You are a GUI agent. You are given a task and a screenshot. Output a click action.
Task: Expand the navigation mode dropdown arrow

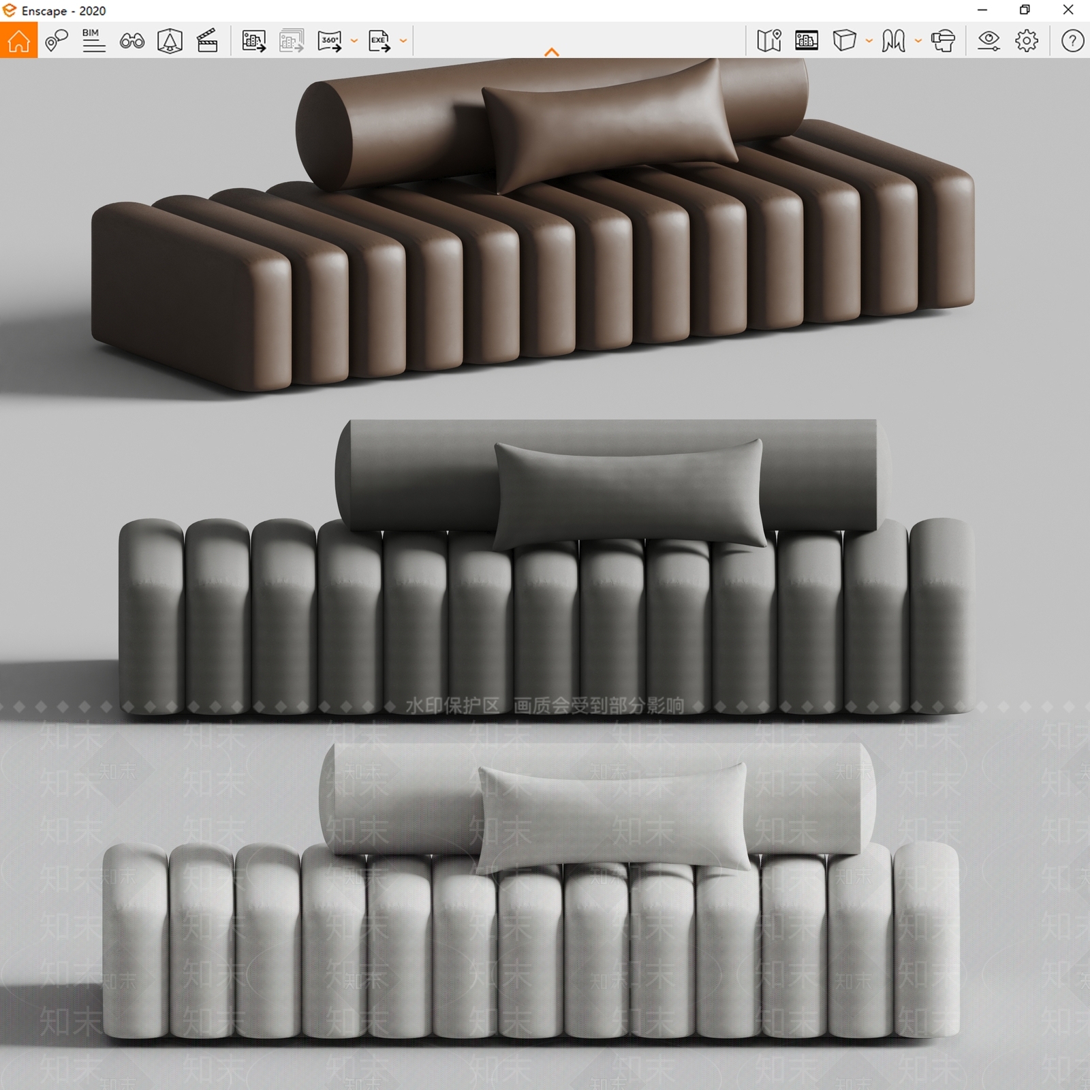click(x=918, y=41)
